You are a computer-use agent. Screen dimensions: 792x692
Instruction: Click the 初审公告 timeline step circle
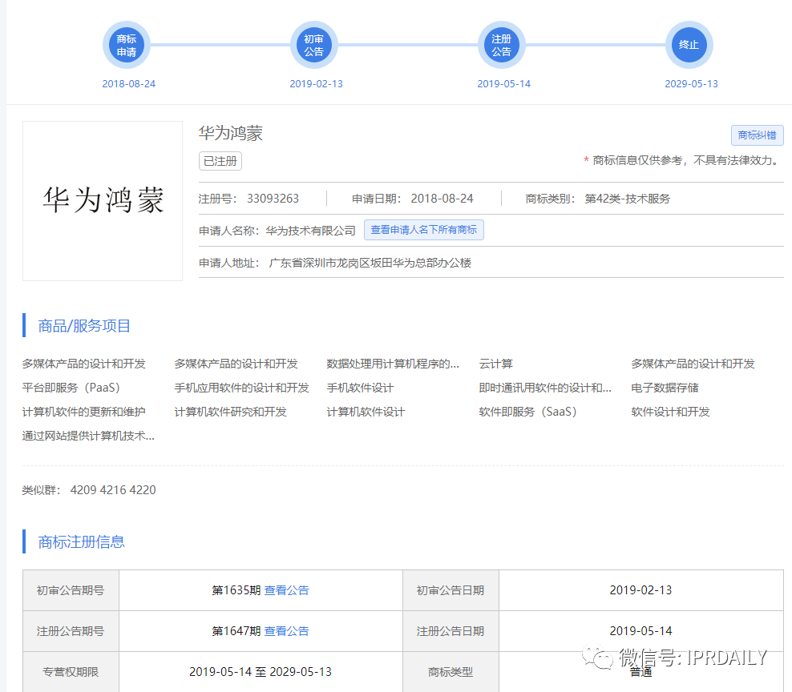[313, 45]
